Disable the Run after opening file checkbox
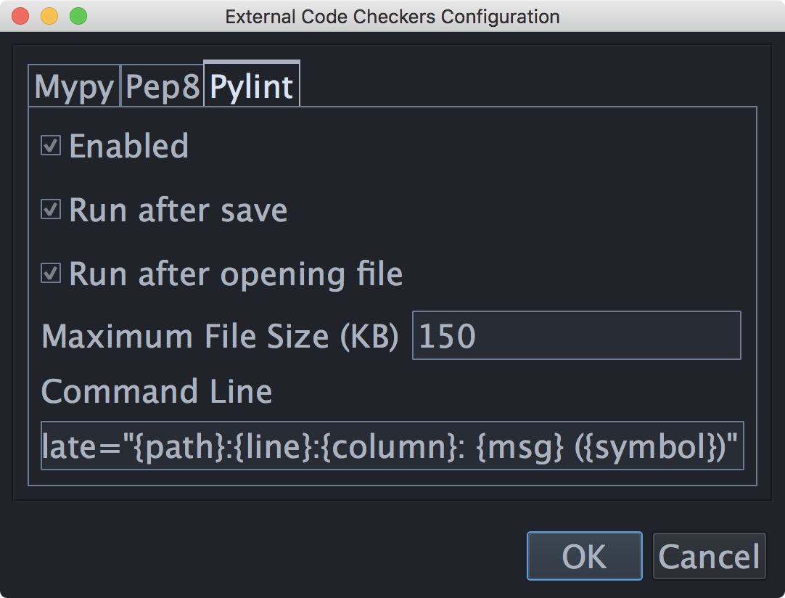This screenshot has height=598, width=785. (x=51, y=274)
